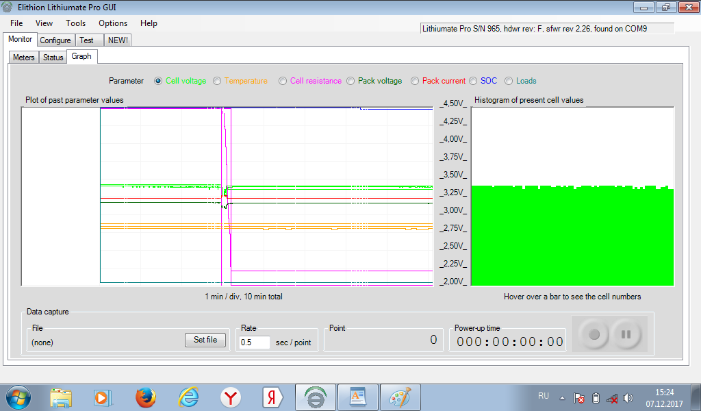Close the Elithion Lithiumate Pro GUI

coord(689,7)
